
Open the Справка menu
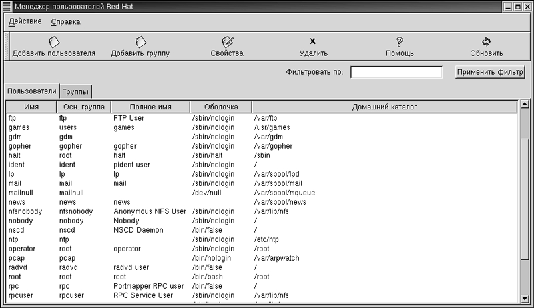click(65, 21)
